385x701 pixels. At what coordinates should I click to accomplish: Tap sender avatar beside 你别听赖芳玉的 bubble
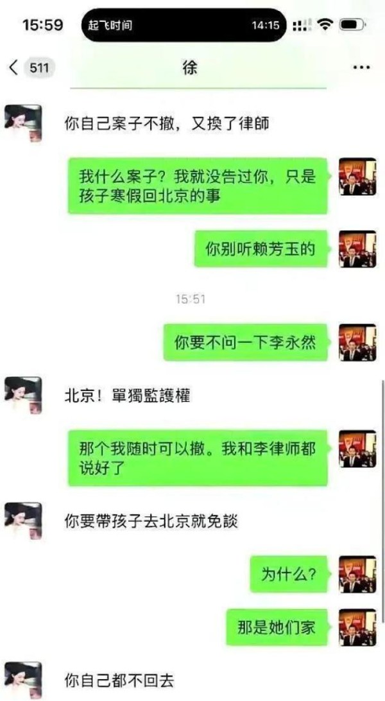[357, 249]
